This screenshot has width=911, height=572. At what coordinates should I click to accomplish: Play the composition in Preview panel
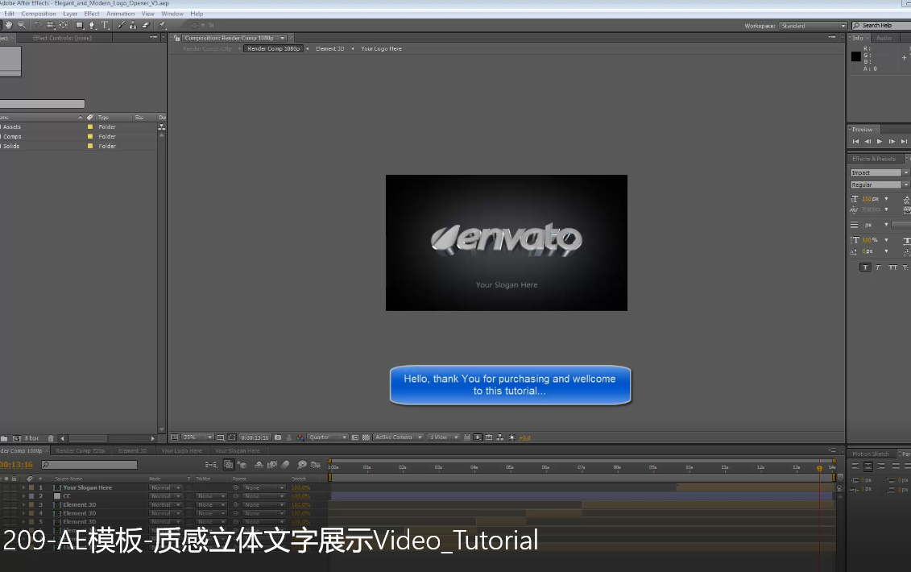[x=880, y=141]
